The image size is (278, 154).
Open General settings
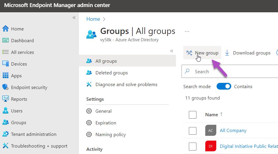pos(103,111)
